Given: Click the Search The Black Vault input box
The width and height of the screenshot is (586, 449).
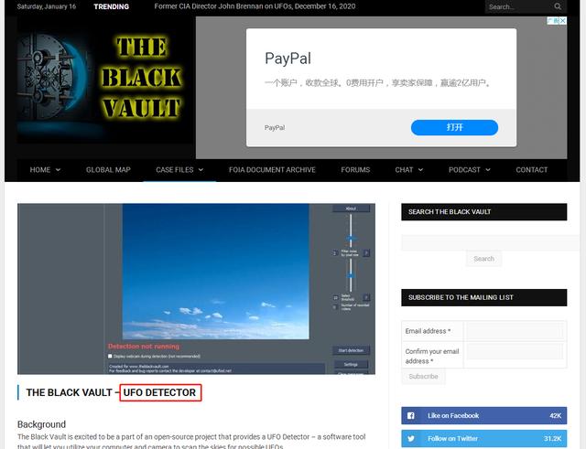Looking at the screenshot, I should click(490, 242).
